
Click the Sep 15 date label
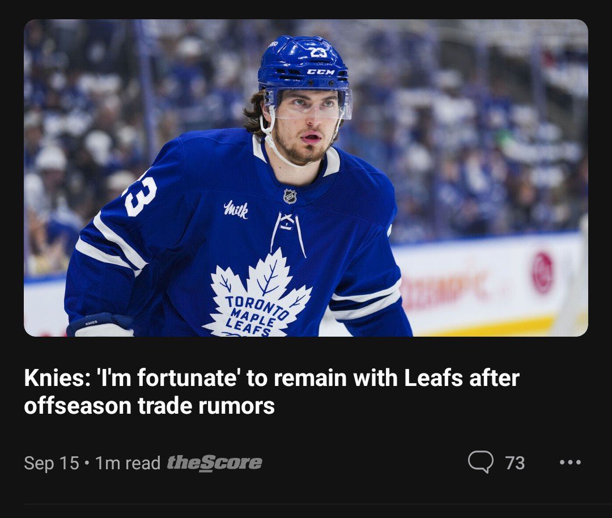click(x=52, y=463)
